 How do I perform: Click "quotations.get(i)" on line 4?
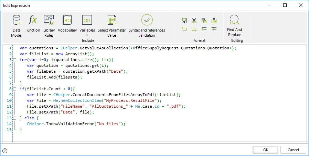pos(86,65)
